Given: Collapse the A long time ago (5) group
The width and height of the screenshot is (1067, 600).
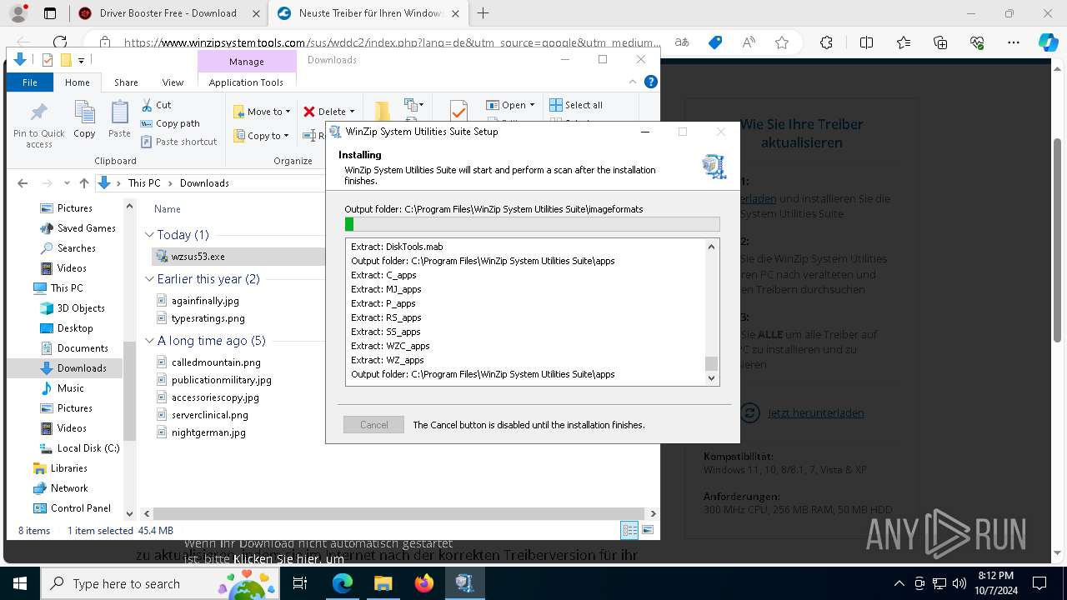Looking at the screenshot, I should pos(149,341).
